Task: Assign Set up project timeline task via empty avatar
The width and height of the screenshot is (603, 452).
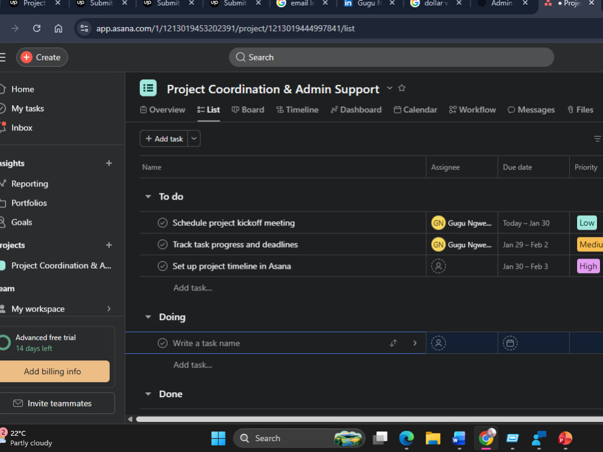Action: pos(438,266)
